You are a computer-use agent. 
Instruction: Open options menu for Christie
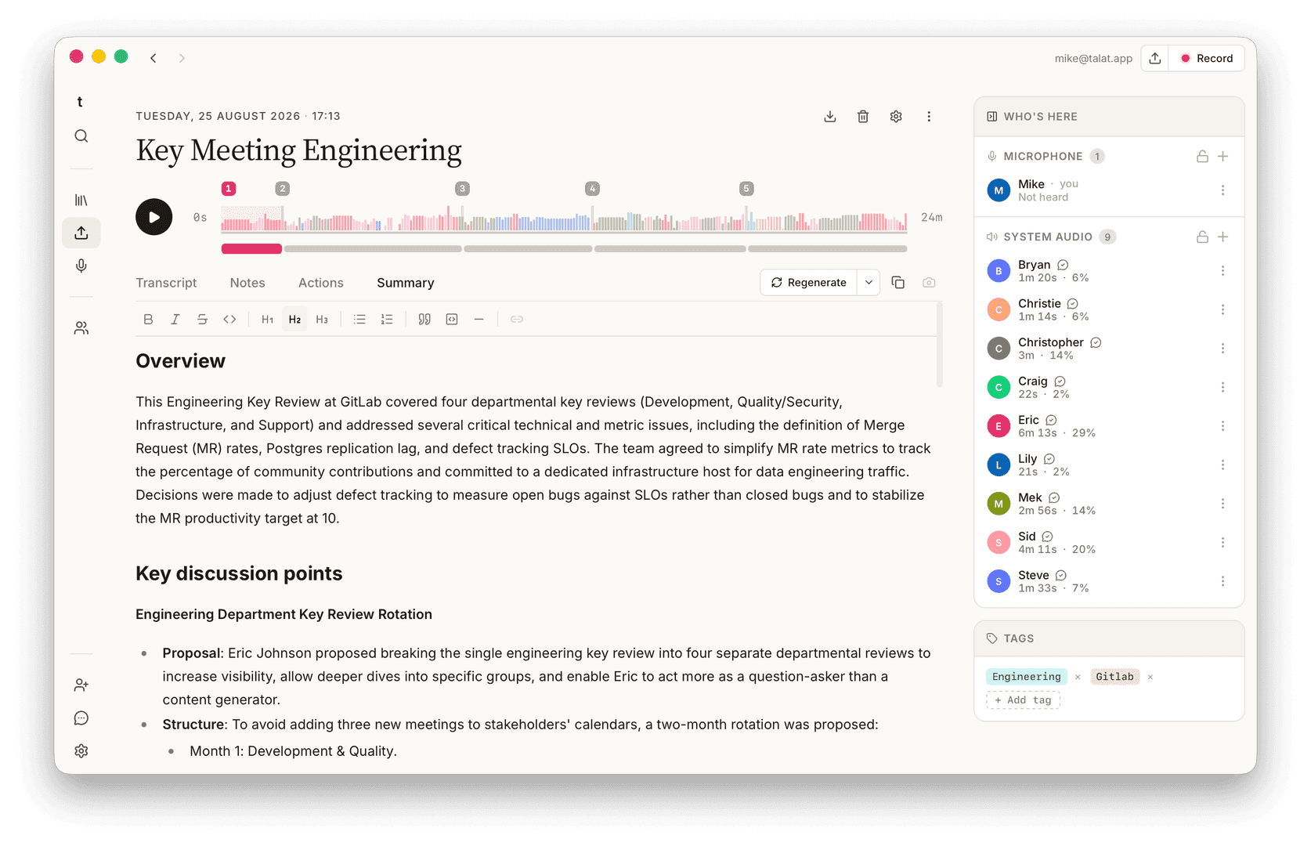point(1223,310)
